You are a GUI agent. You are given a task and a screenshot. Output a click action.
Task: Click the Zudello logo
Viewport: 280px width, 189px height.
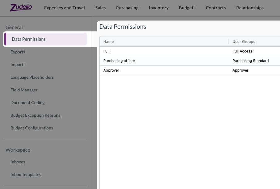click(x=21, y=8)
